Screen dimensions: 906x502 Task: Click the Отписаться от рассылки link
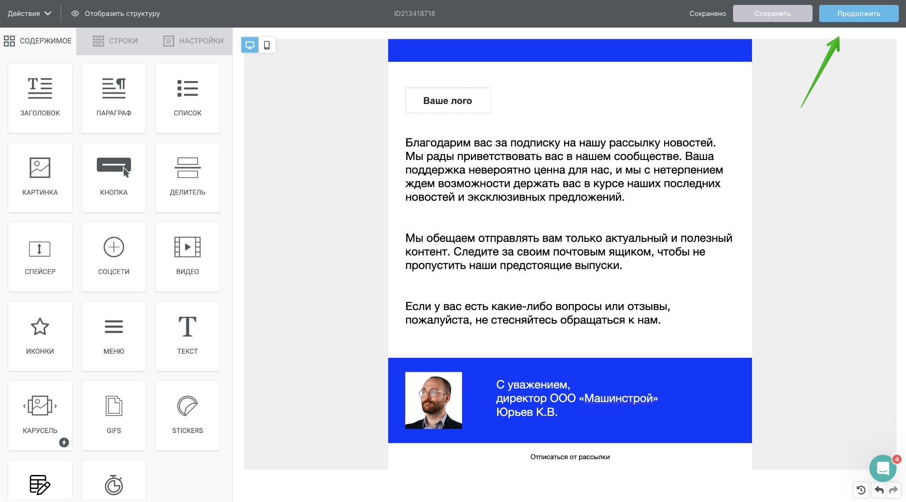click(570, 457)
